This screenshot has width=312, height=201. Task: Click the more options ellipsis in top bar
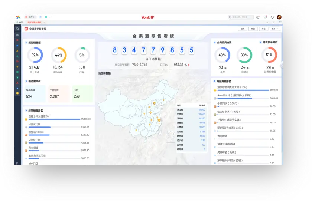point(51,17)
